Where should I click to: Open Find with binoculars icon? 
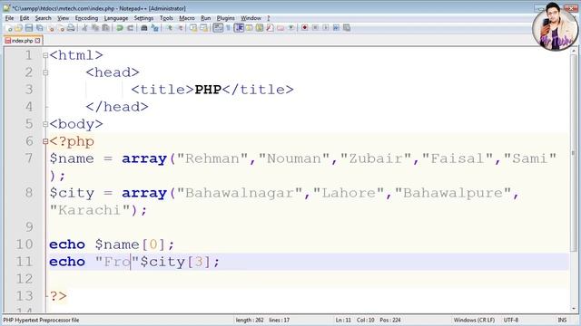(144, 28)
